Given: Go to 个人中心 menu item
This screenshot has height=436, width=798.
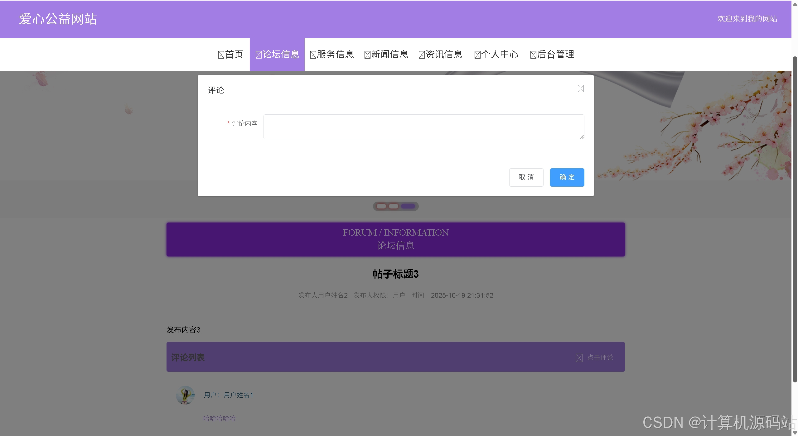Looking at the screenshot, I should point(500,55).
